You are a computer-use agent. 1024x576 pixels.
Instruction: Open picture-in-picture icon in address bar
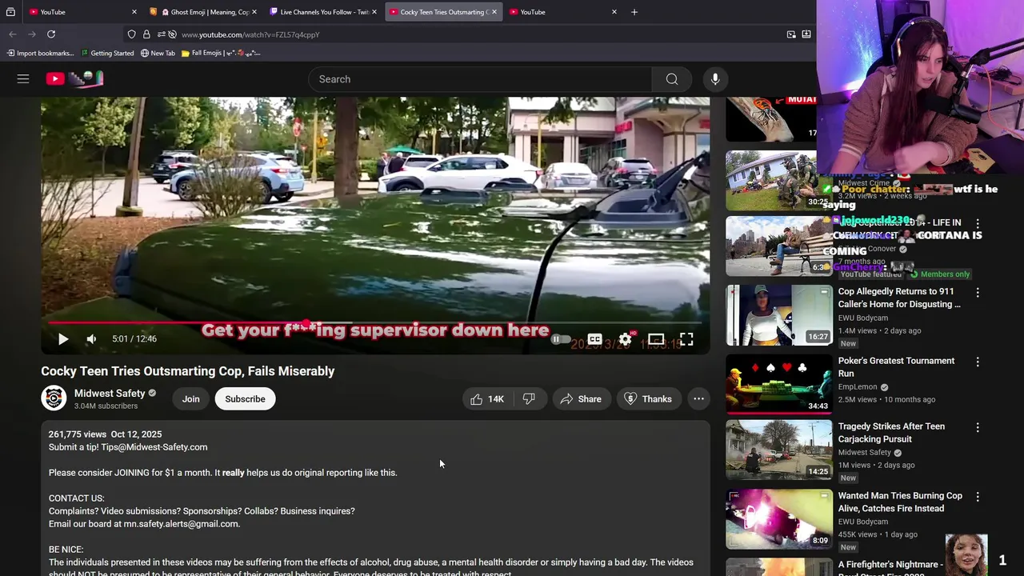(x=791, y=34)
